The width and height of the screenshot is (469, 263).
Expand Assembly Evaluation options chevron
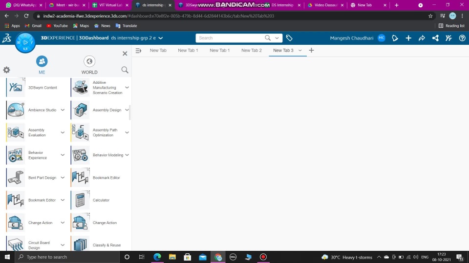pos(63,132)
